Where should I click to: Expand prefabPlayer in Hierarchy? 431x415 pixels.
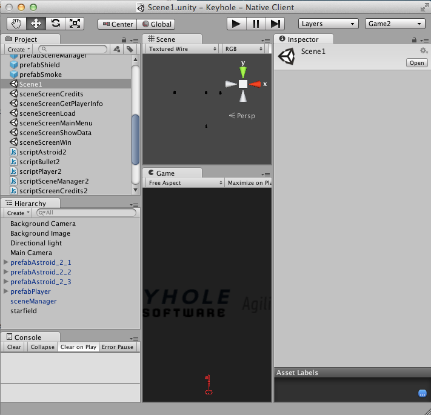coord(6,291)
